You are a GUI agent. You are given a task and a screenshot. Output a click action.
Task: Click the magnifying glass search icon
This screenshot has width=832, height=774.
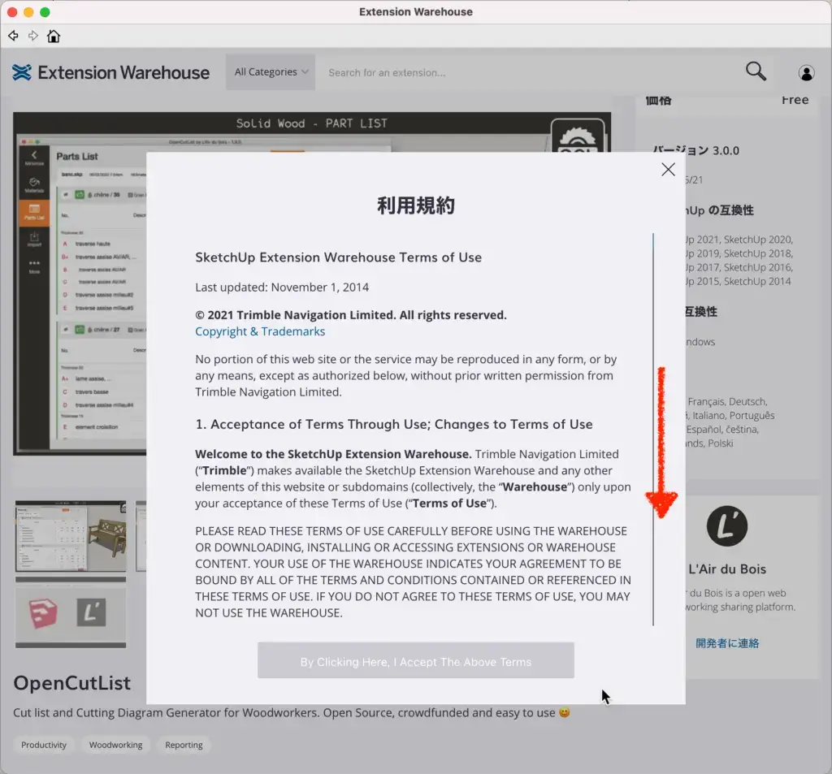click(x=756, y=71)
